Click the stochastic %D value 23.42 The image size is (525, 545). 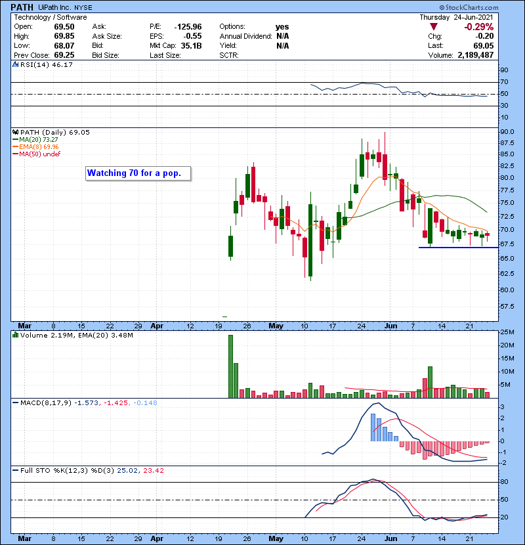(x=153, y=471)
